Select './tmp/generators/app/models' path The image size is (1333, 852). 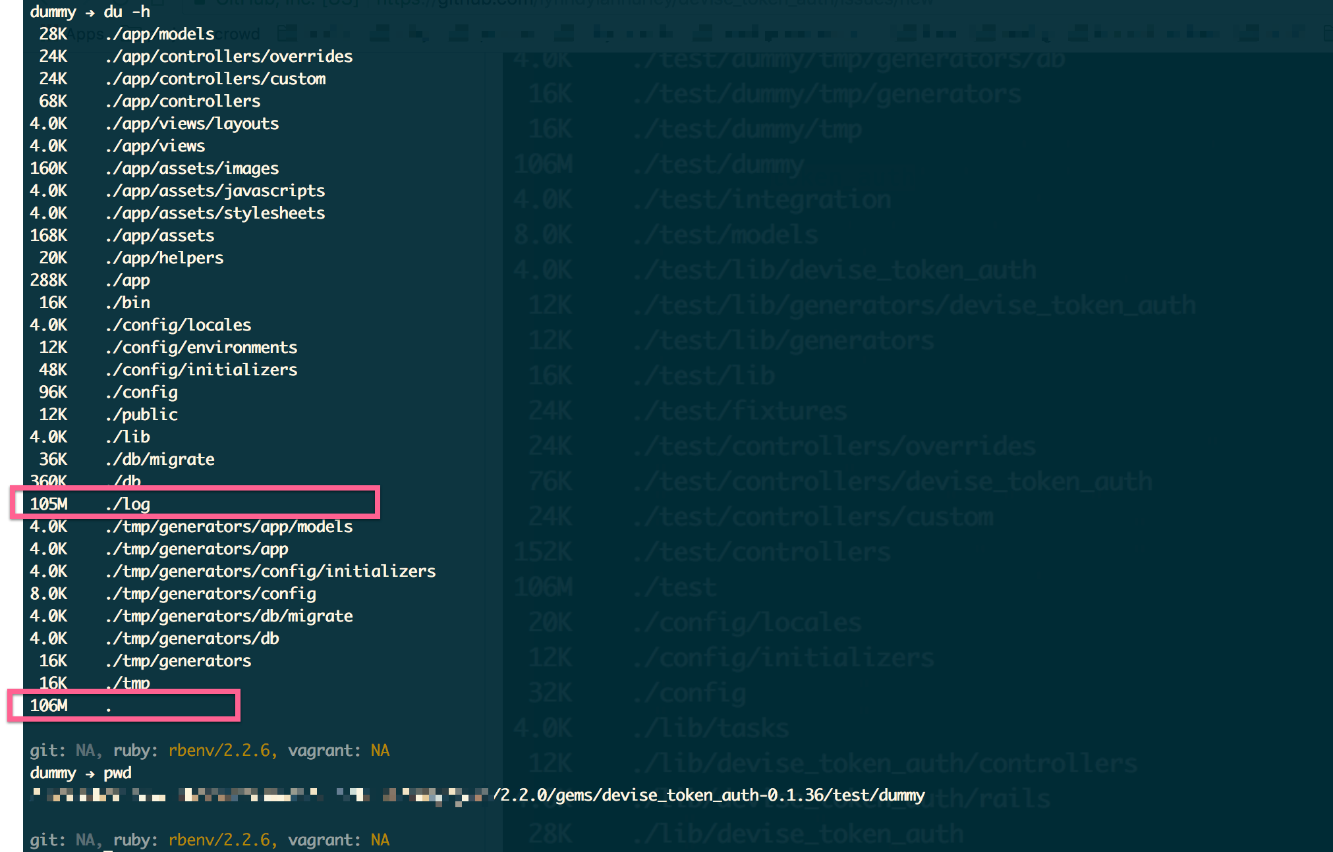229,527
